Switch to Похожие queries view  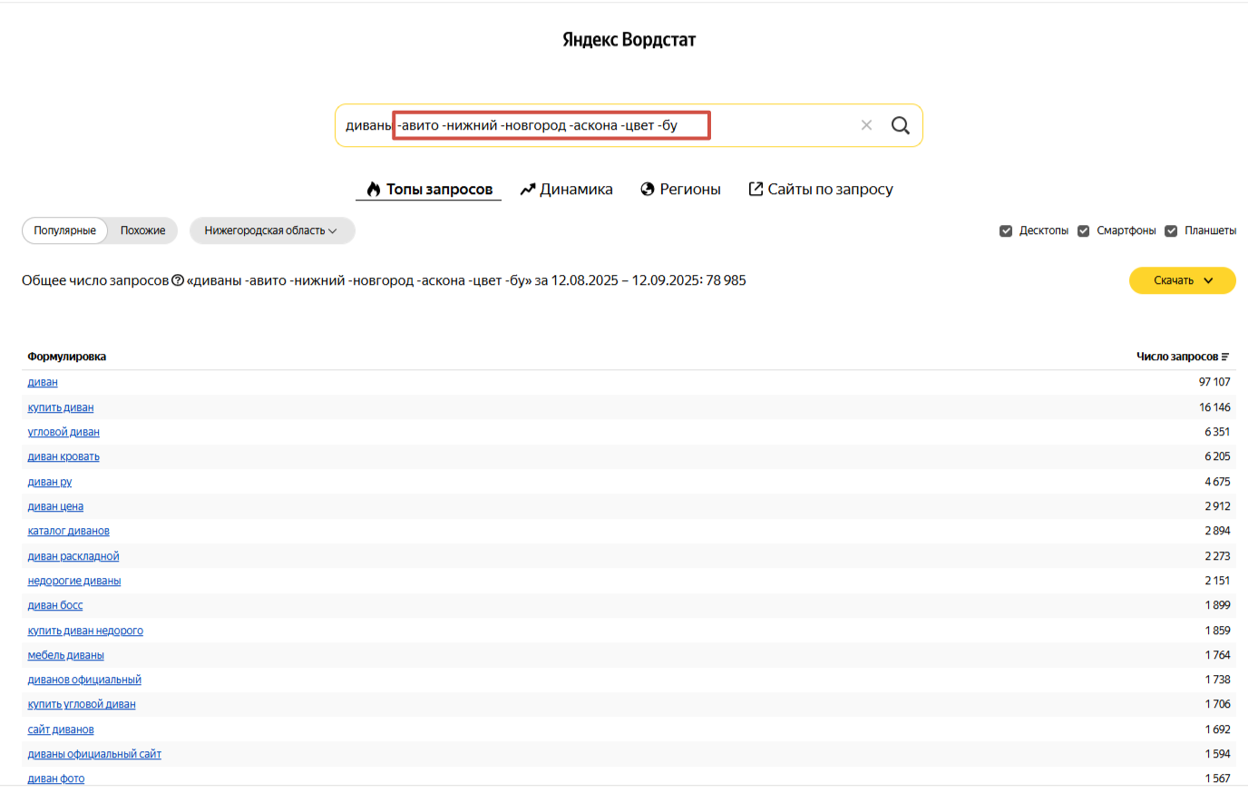pos(142,230)
